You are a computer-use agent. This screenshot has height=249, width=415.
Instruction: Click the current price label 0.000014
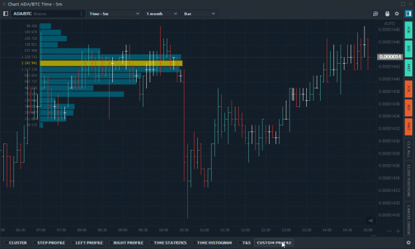click(390, 56)
